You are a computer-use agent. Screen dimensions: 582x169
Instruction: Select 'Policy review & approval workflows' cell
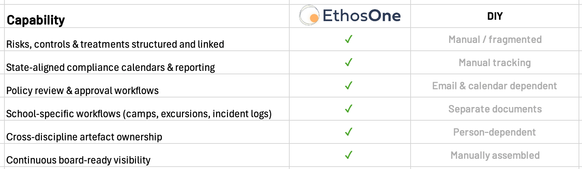82,91
